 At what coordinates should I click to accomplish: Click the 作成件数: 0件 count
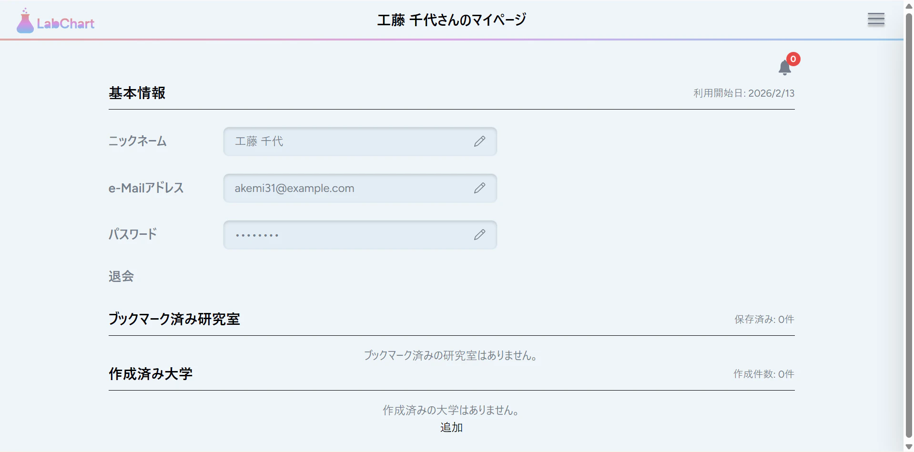coord(764,374)
